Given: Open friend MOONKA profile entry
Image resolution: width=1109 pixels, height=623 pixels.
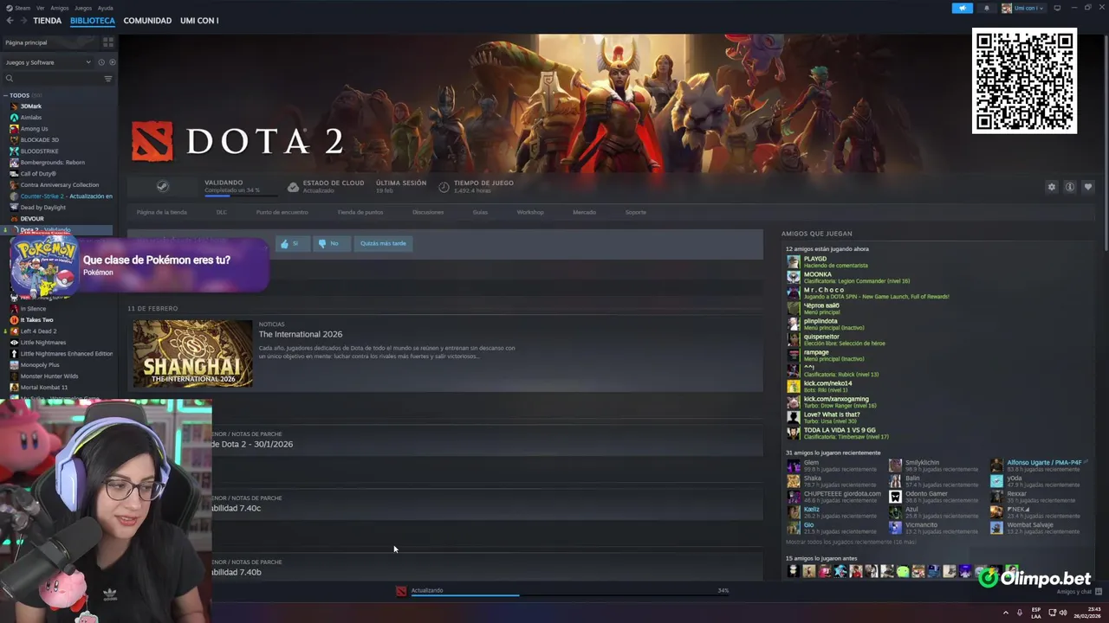Looking at the screenshot, I should tap(847, 278).
